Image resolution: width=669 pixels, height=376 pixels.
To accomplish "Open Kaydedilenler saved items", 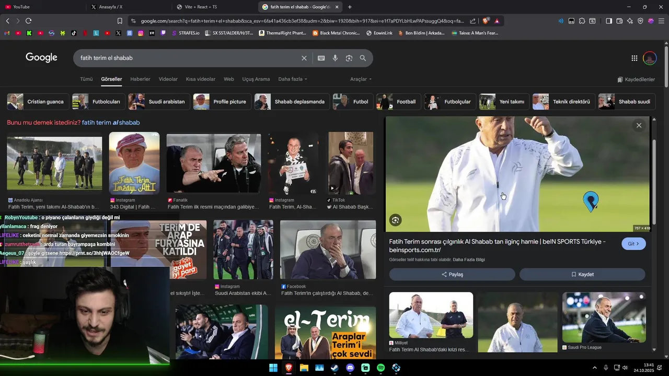I will click(x=636, y=79).
